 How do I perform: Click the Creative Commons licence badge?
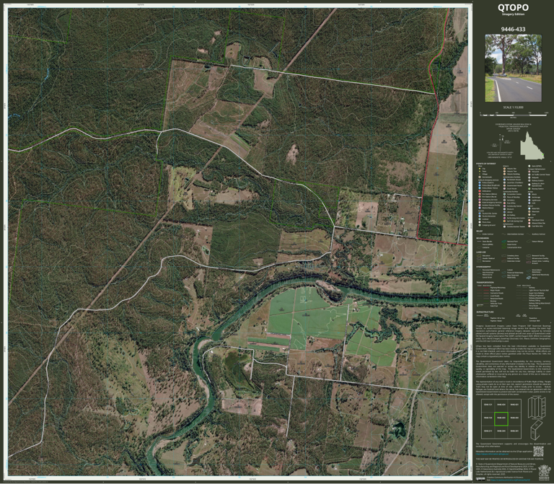(x=480, y=479)
